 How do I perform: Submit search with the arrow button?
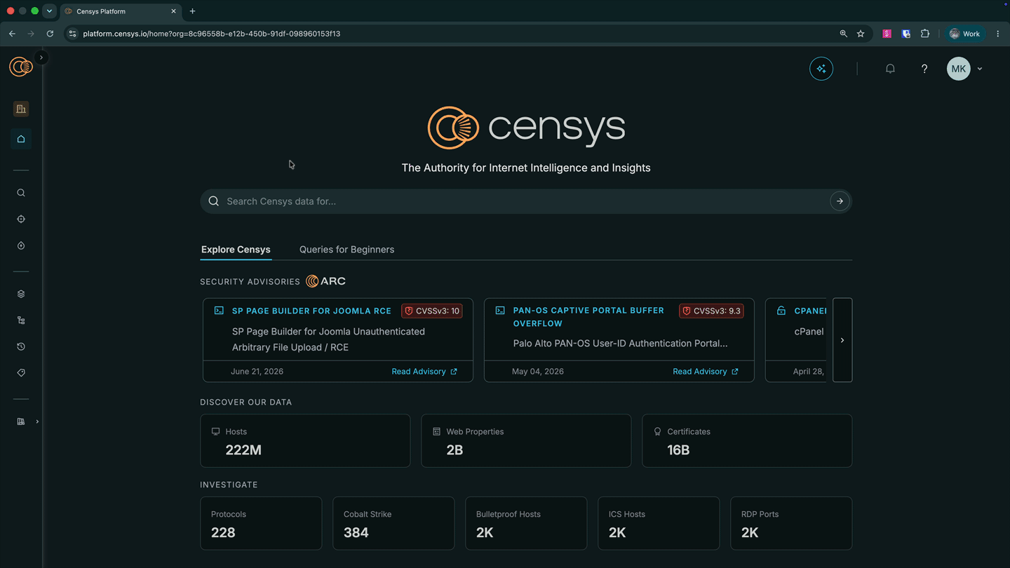840,201
